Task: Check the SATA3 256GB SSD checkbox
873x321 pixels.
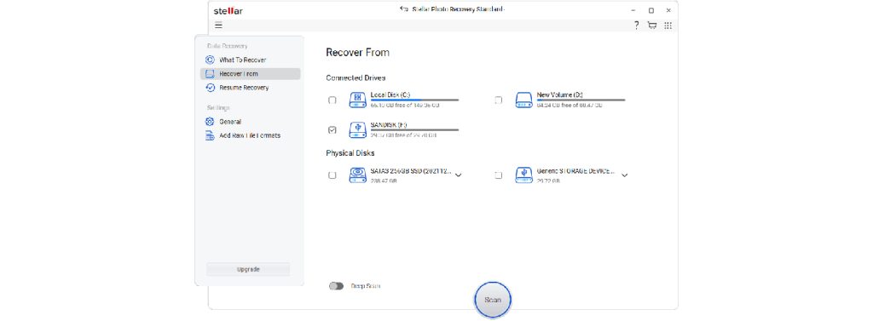Action: (x=332, y=175)
